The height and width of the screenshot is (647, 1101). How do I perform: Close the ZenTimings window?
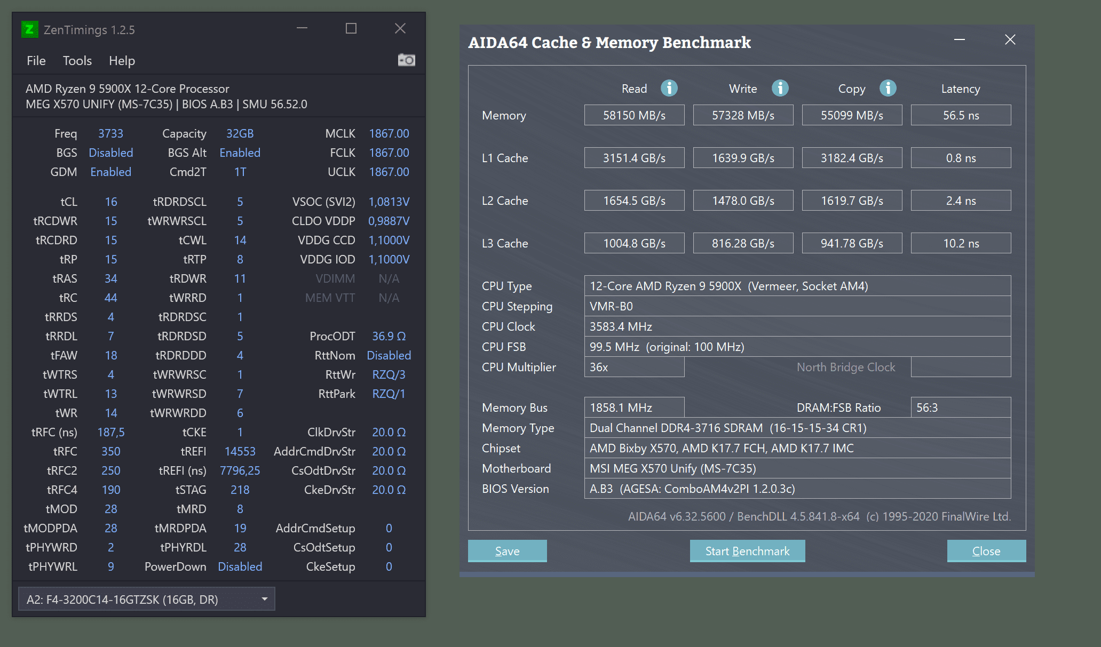point(400,29)
